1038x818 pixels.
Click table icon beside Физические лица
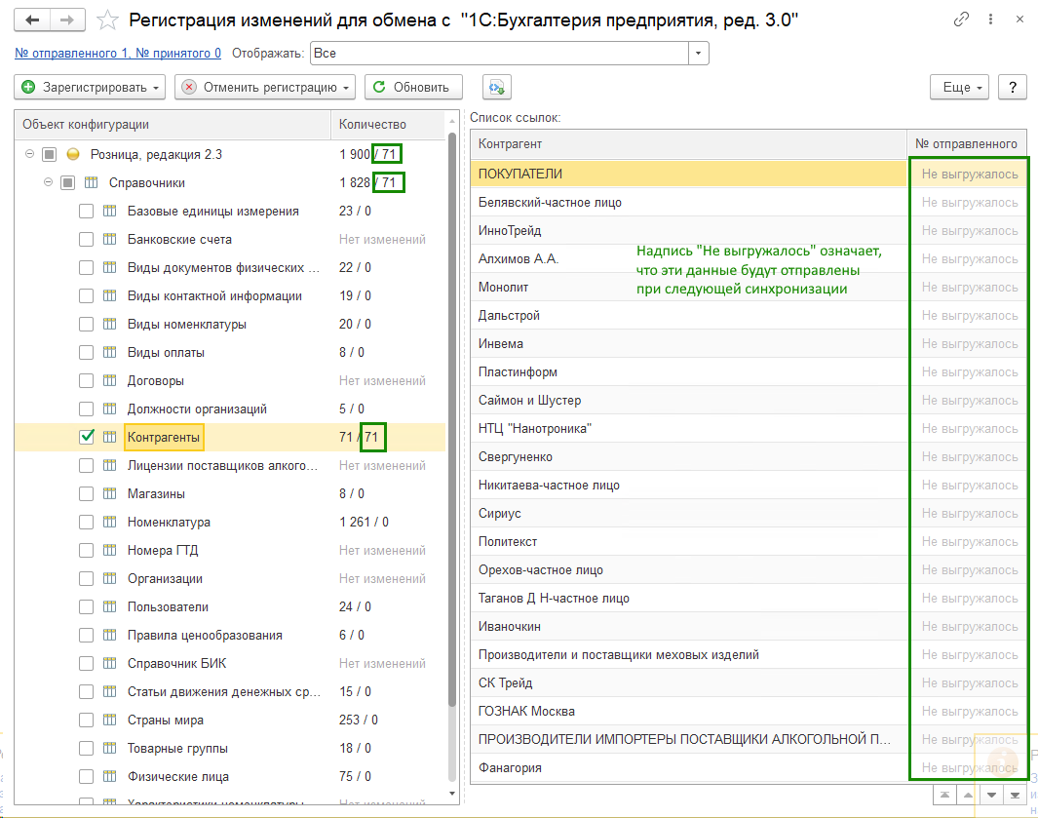pyautogui.click(x=110, y=776)
